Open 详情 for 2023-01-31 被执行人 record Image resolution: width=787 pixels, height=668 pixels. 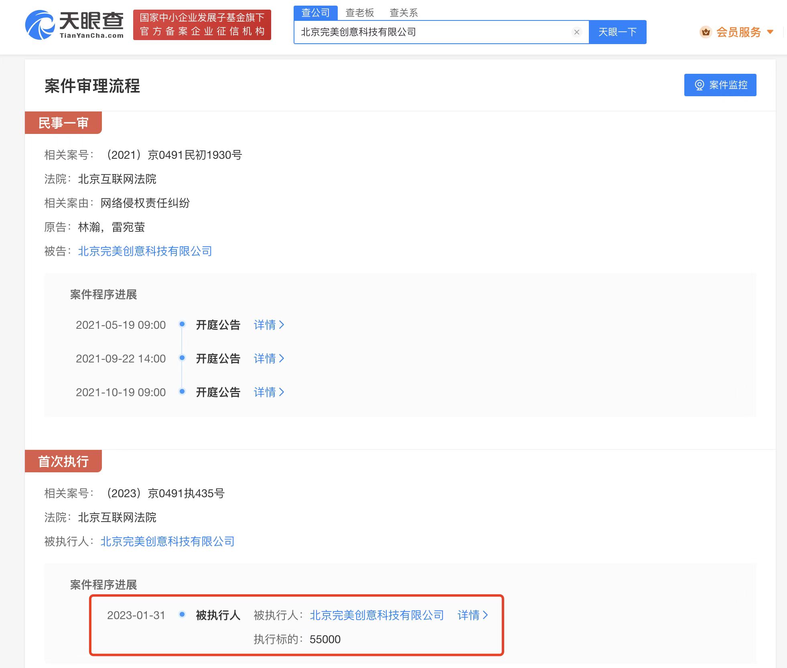473,615
